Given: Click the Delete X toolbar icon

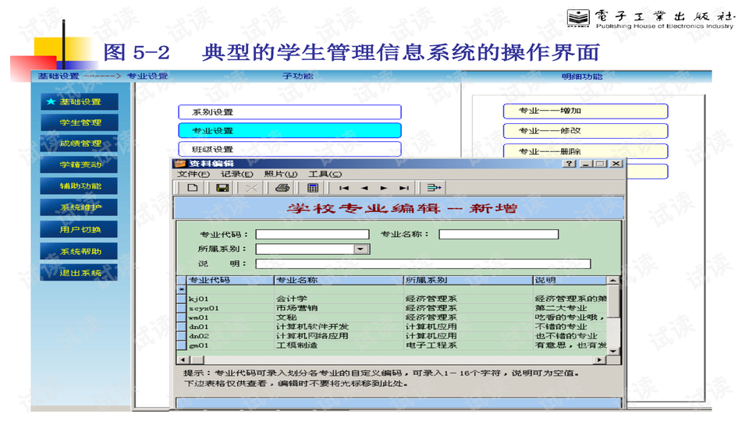Looking at the screenshot, I should [251, 188].
